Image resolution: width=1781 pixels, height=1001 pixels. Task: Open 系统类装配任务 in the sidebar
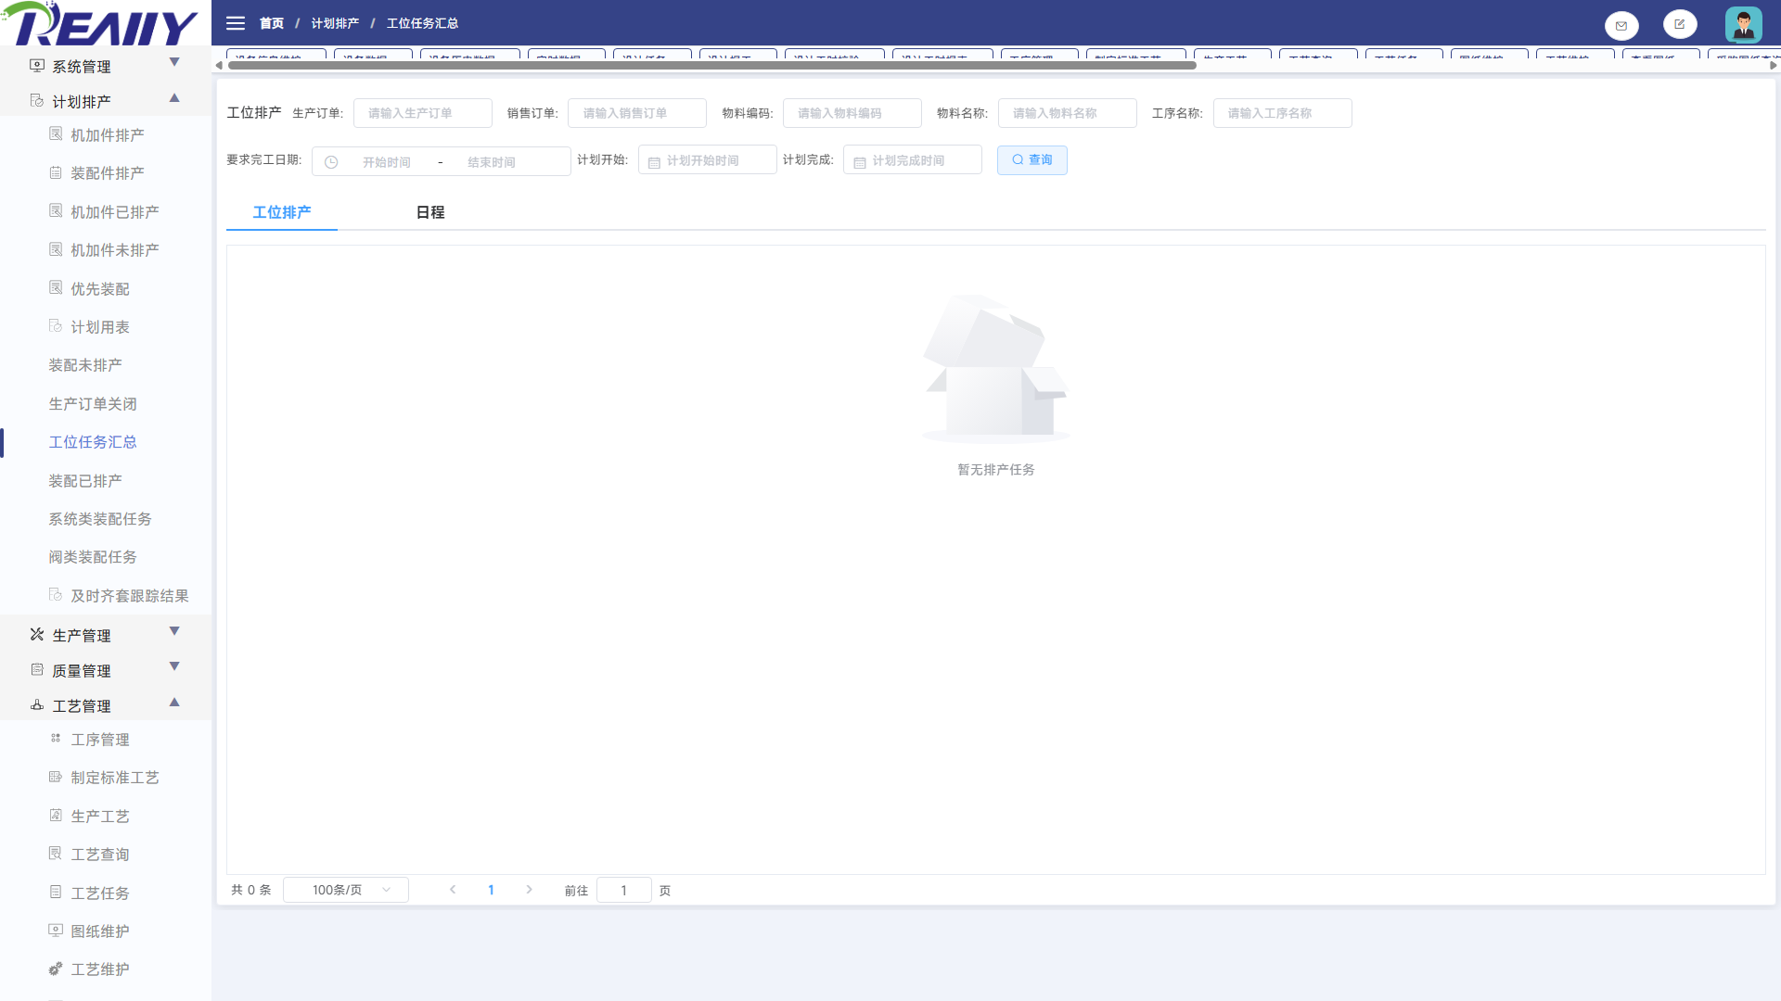pos(100,519)
